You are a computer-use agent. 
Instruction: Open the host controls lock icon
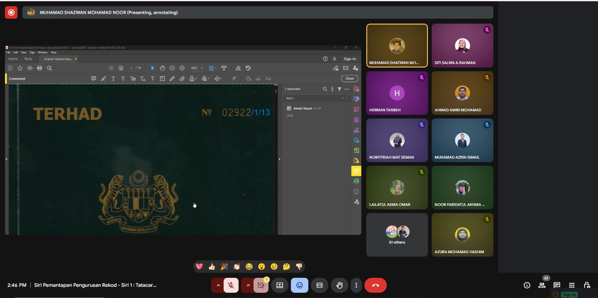pos(587,285)
